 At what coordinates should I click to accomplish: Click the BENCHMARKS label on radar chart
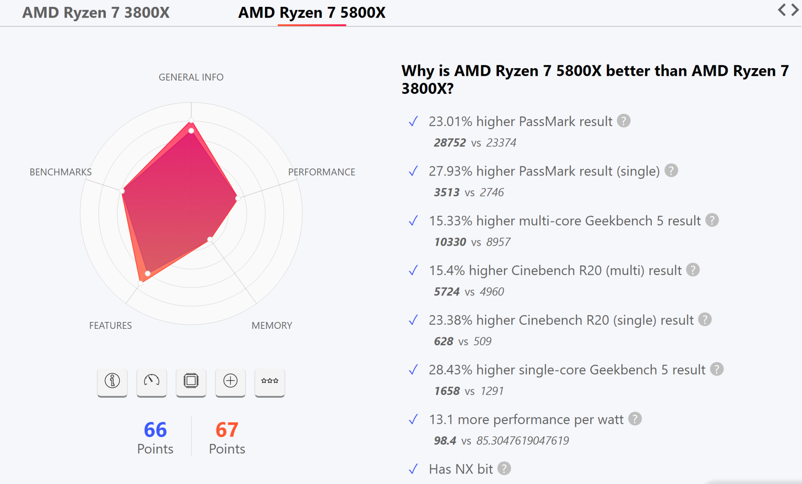(61, 172)
